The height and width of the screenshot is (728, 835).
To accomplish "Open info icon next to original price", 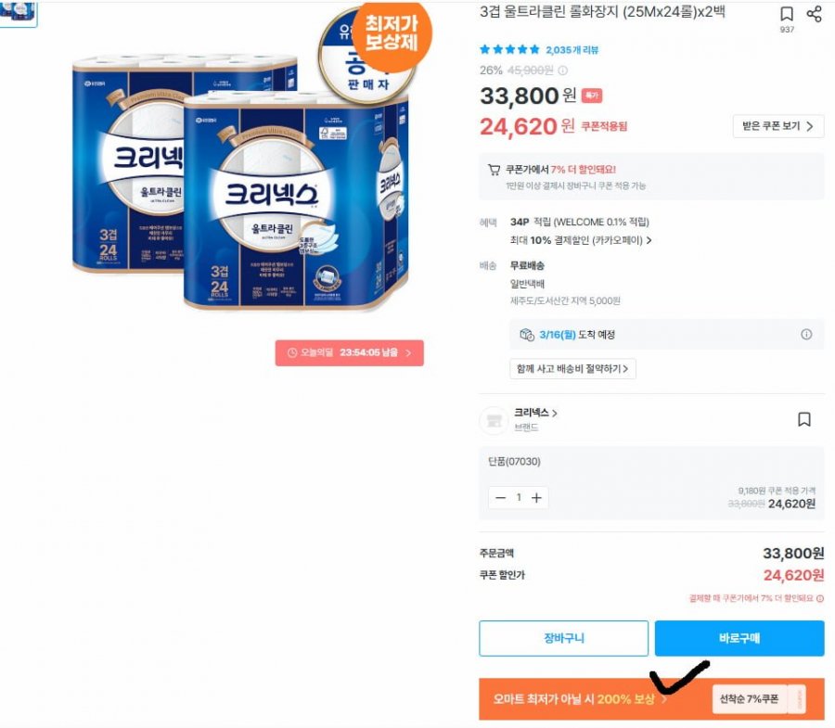I will [563, 70].
